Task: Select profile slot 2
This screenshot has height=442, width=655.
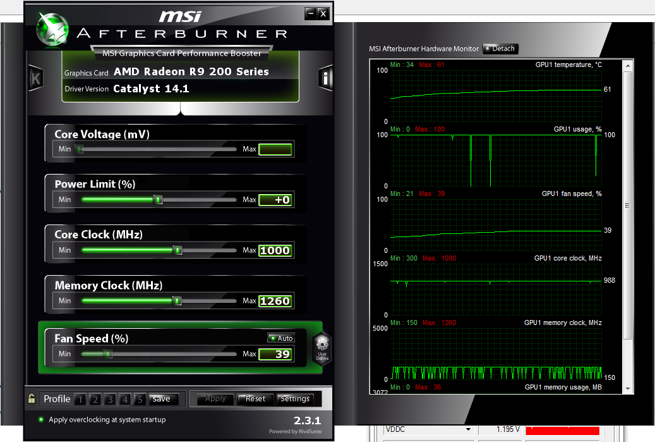Action: pos(95,400)
